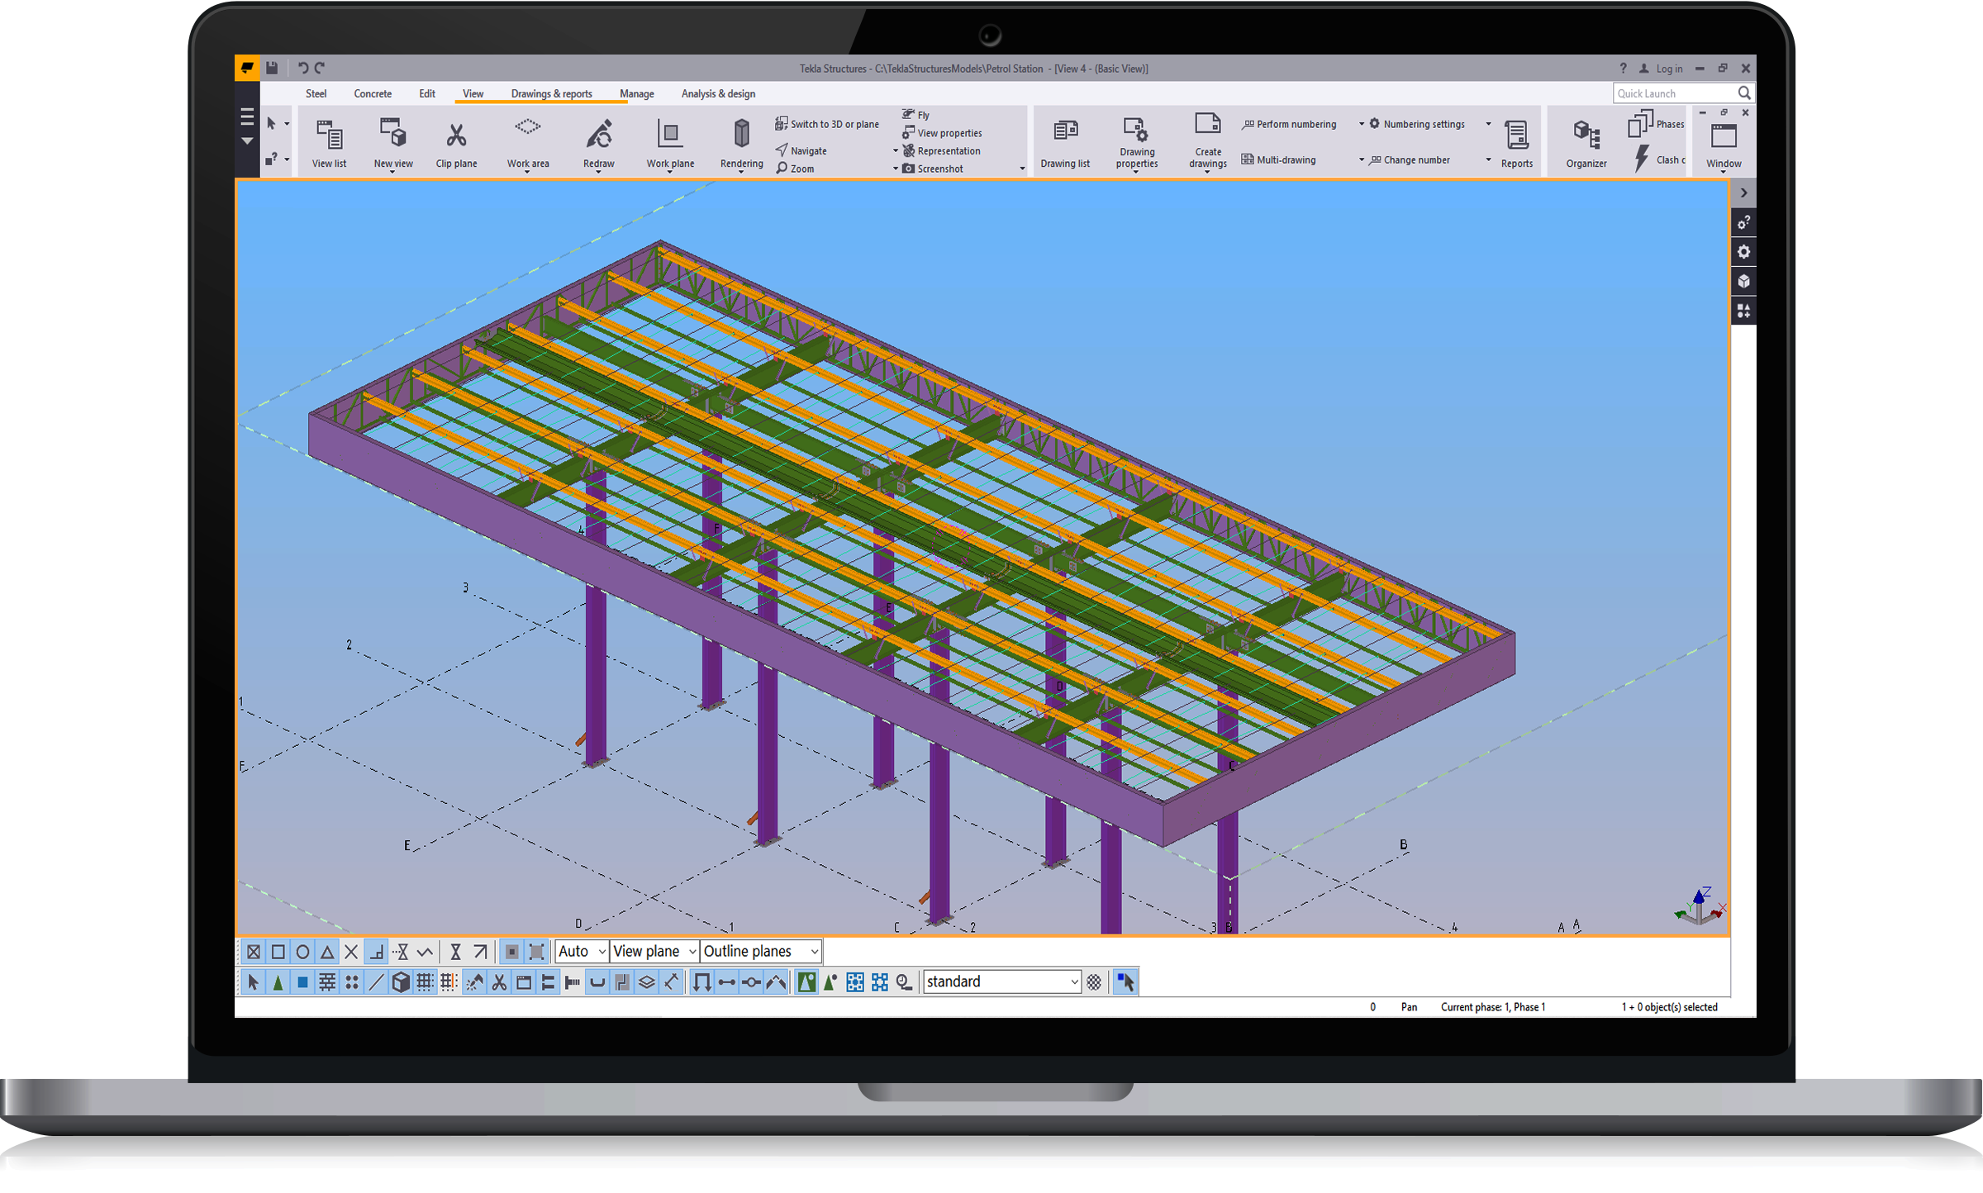This screenshot has width=1983, height=1193.
Task: Click the Reports icon
Action: [x=1516, y=134]
